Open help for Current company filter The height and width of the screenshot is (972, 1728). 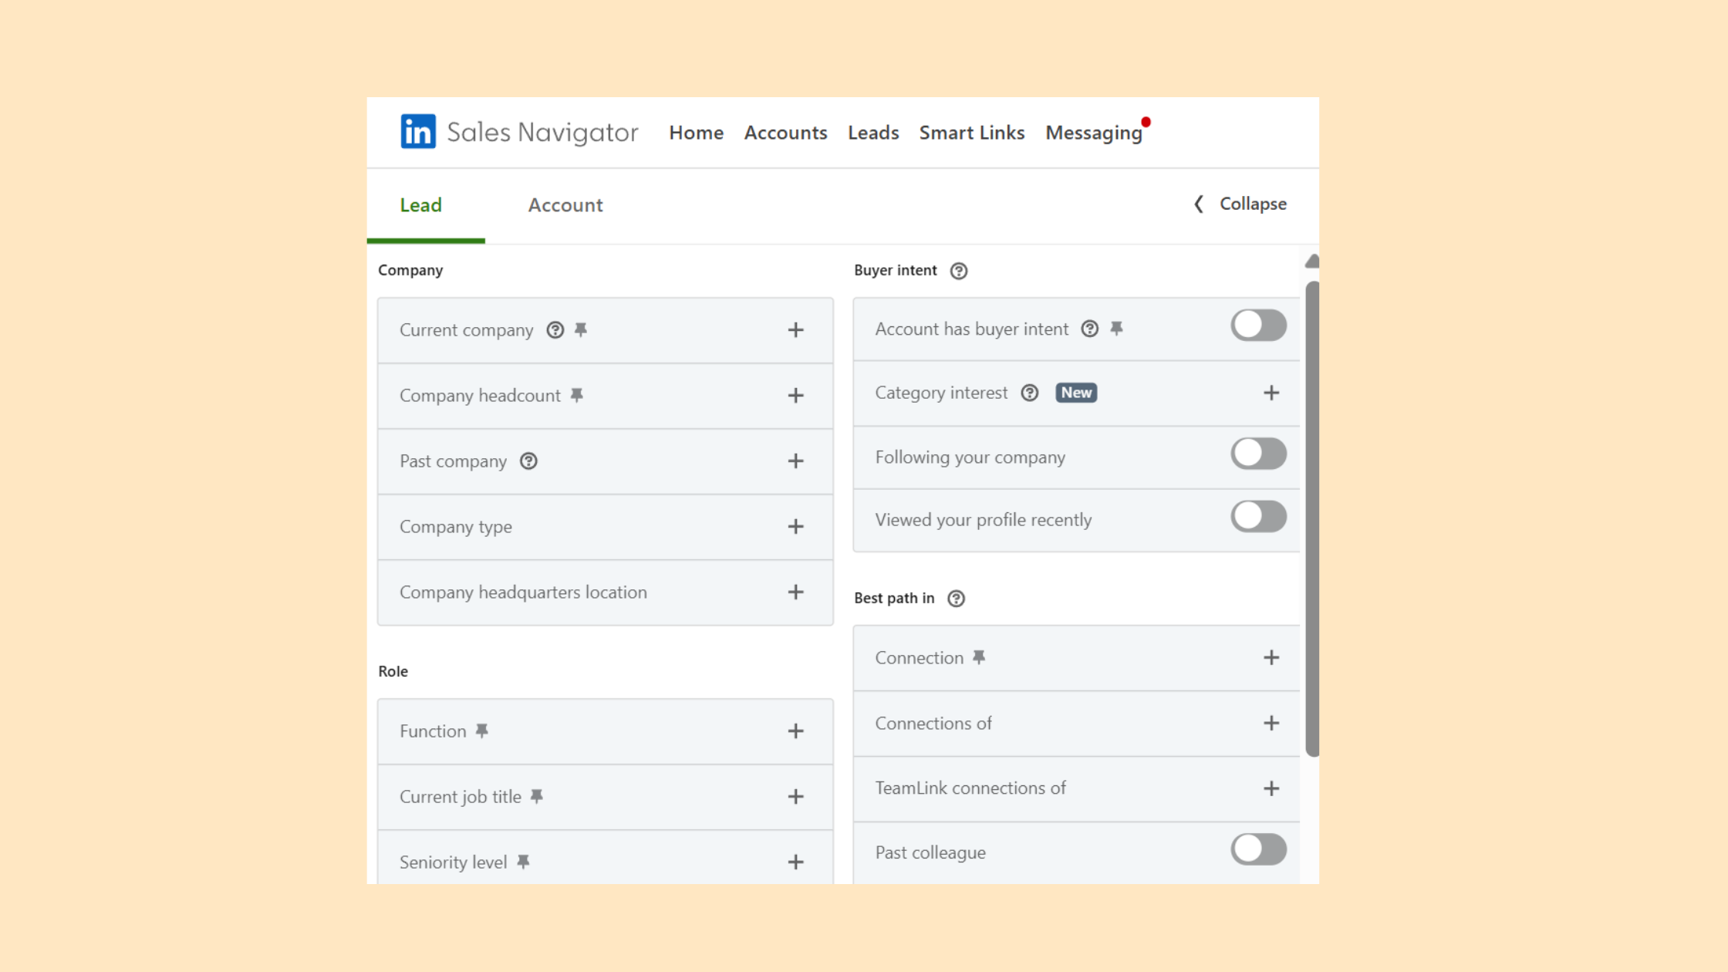click(555, 330)
